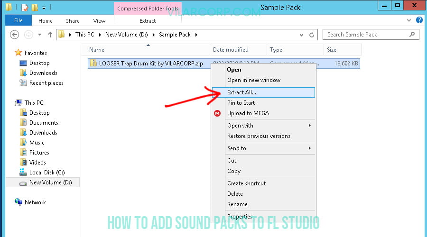Viewport: 427px width, 237px height.
Task: Open the Help question mark icon
Action: click(419, 20)
